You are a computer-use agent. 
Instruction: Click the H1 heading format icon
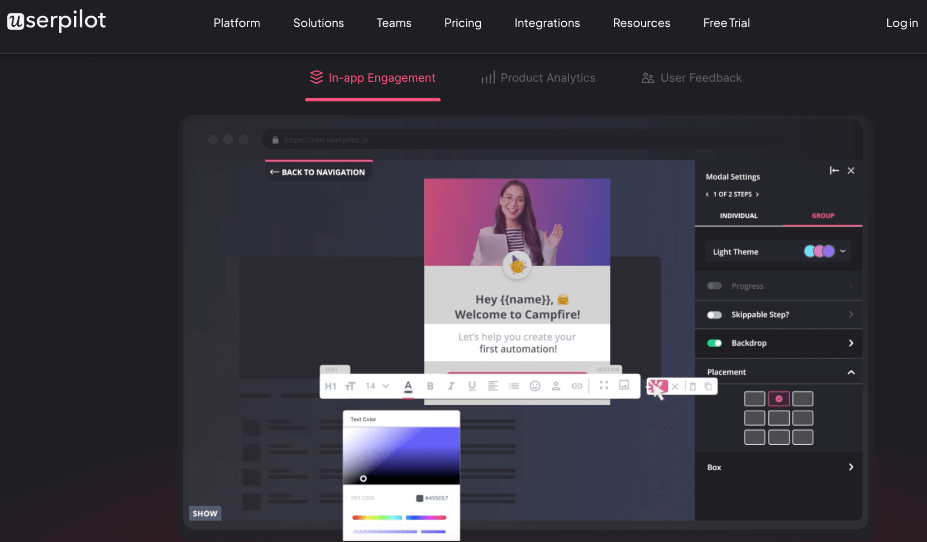[x=330, y=385]
